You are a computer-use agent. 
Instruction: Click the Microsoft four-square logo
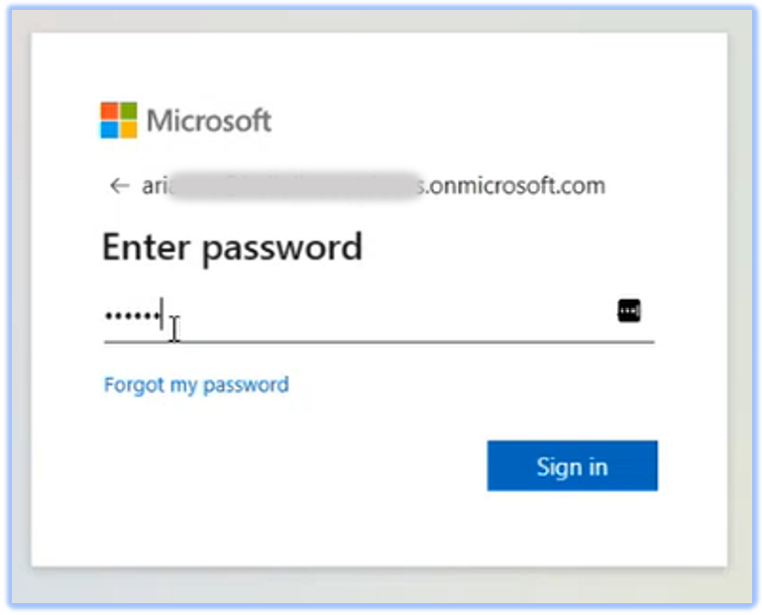coord(118,120)
